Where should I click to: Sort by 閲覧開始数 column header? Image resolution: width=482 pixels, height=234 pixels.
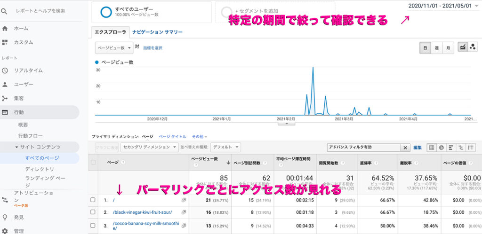pos(329,163)
